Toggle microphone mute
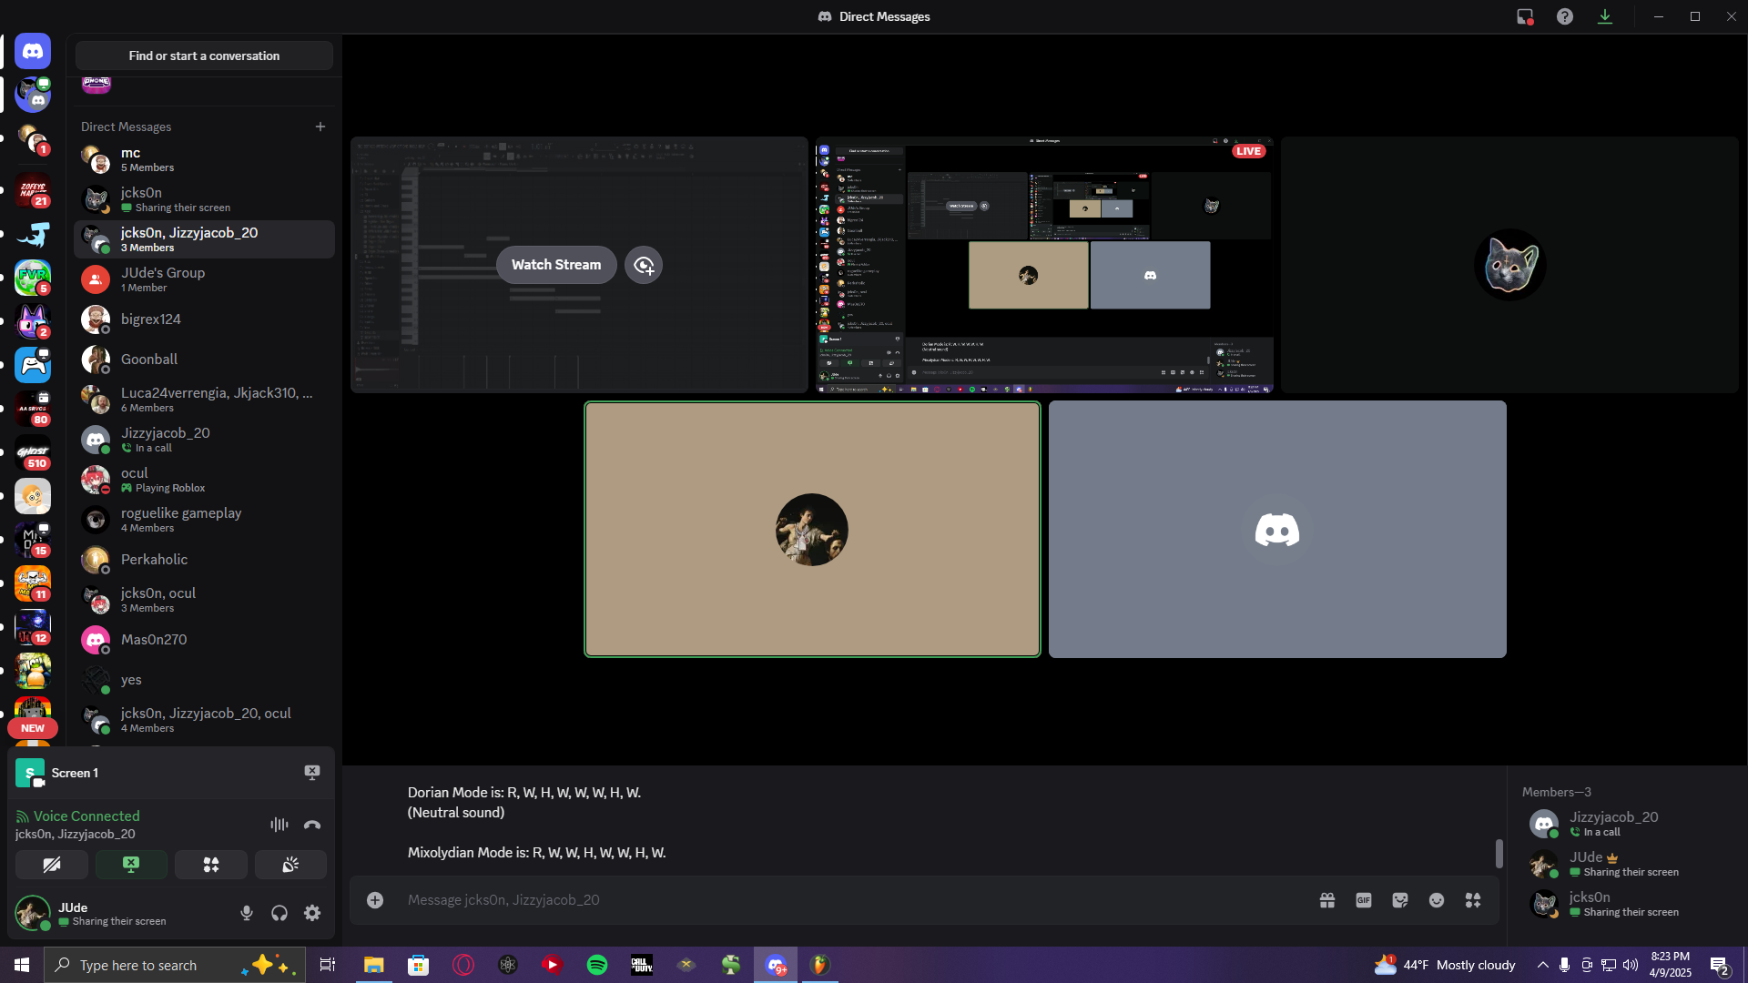This screenshot has height=983, width=1748. pos(247,913)
